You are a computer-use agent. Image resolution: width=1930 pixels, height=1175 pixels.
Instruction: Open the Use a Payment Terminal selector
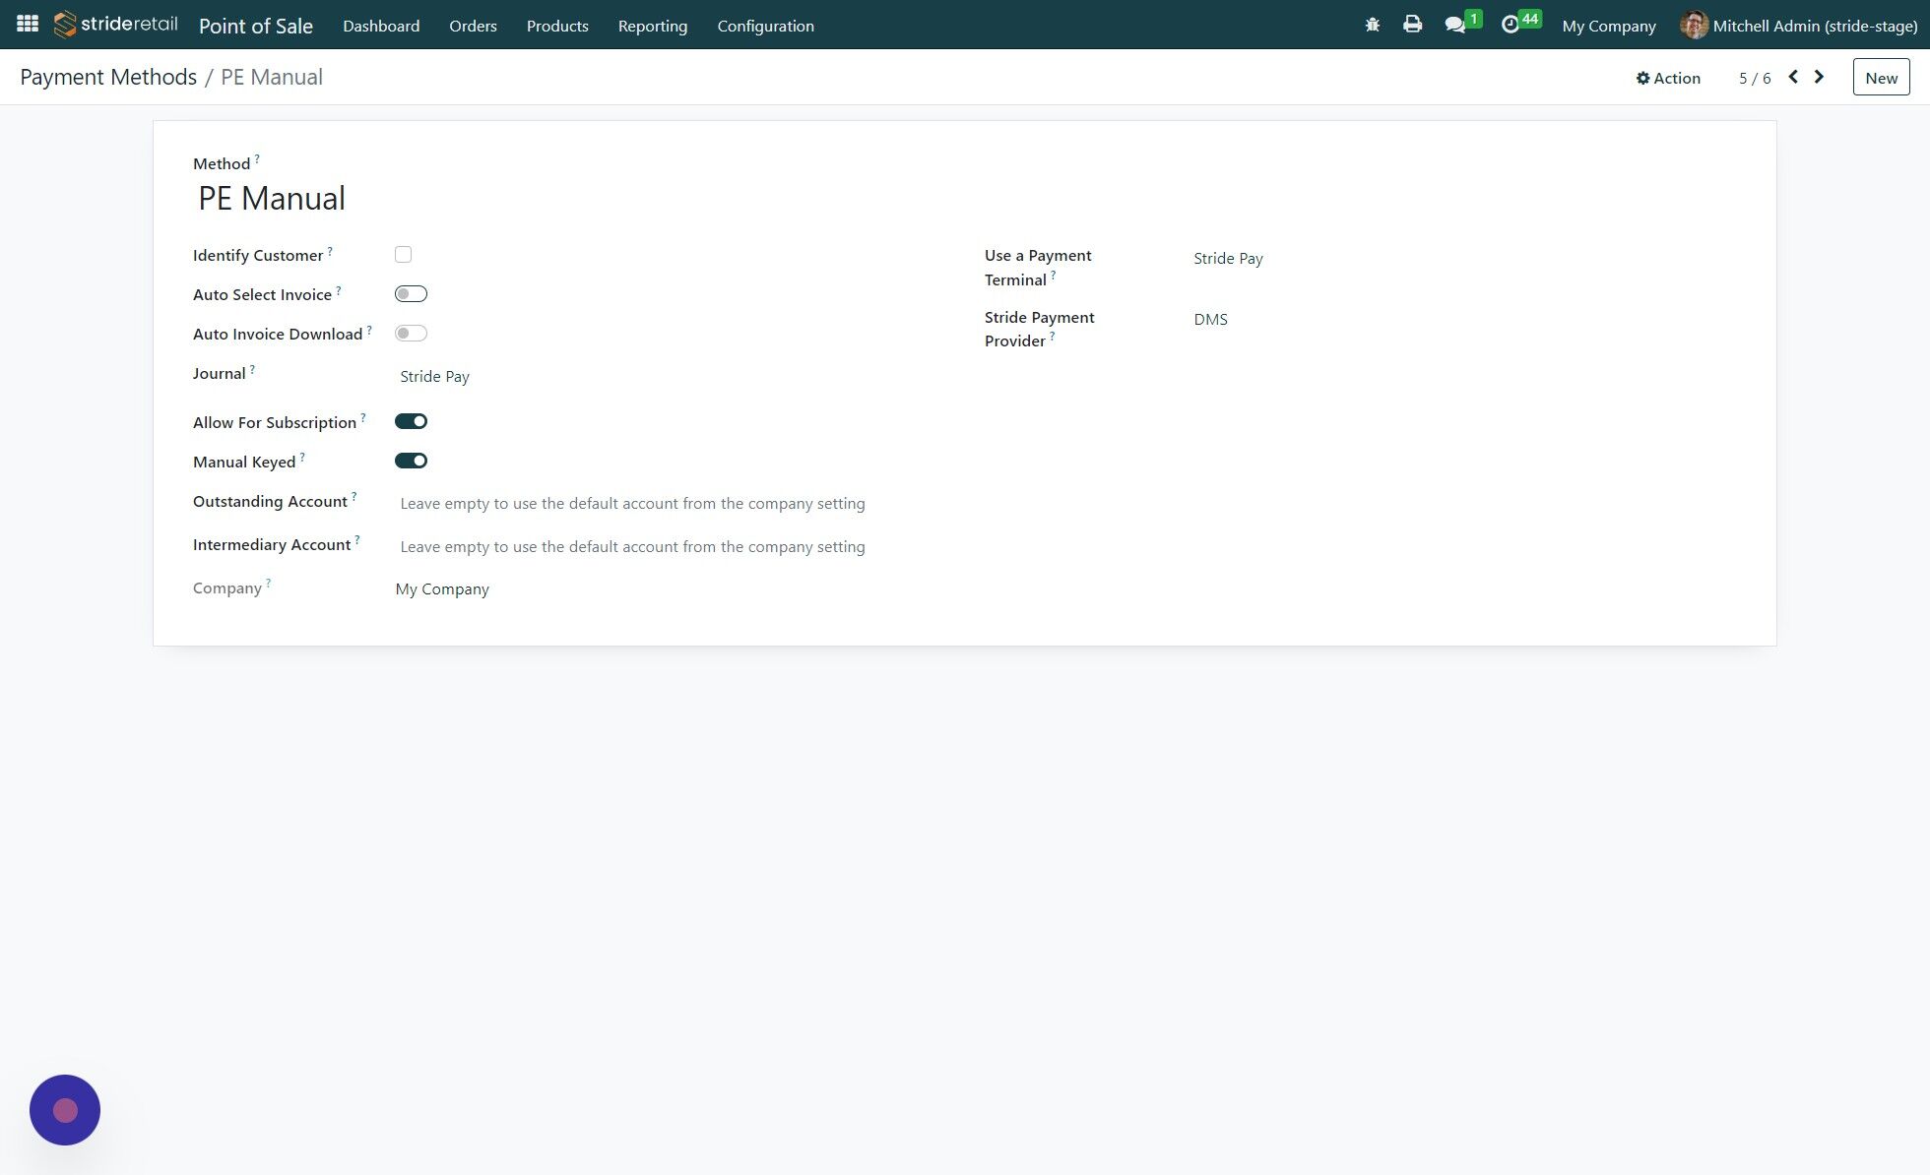click(x=1228, y=258)
